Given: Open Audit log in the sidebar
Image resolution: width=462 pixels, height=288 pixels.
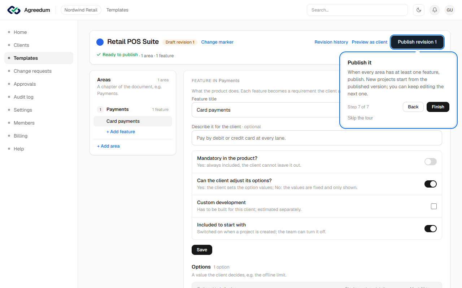Looking at the screenshot, I should pyautogui.click(x=39, y=97).
